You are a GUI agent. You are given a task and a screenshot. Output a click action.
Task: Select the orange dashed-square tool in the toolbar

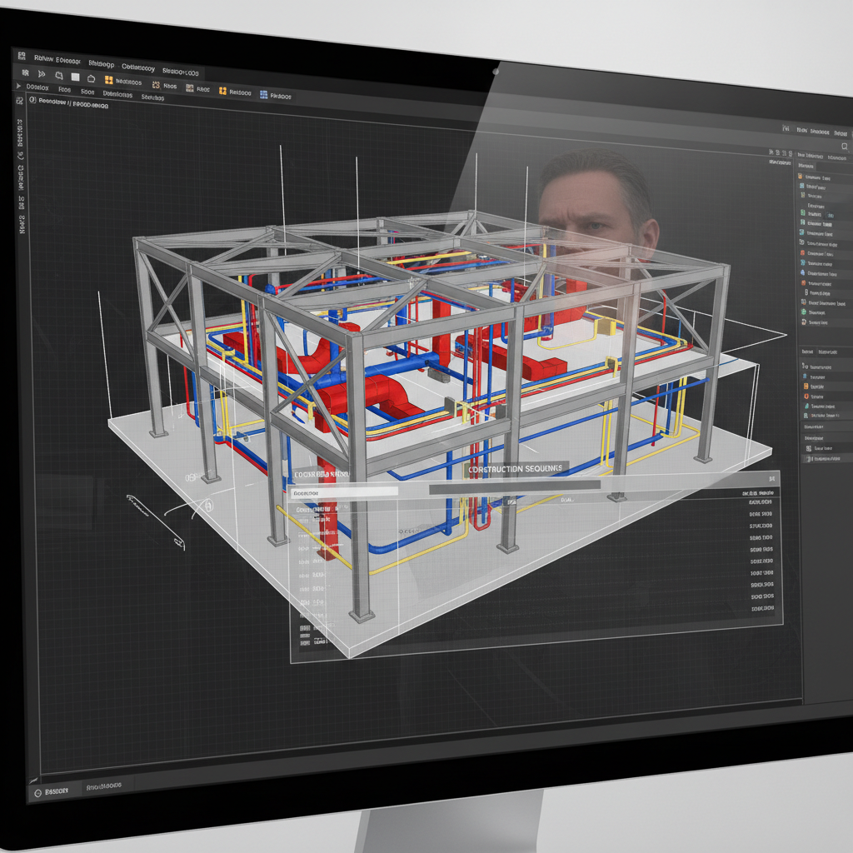tap(164, 86)
